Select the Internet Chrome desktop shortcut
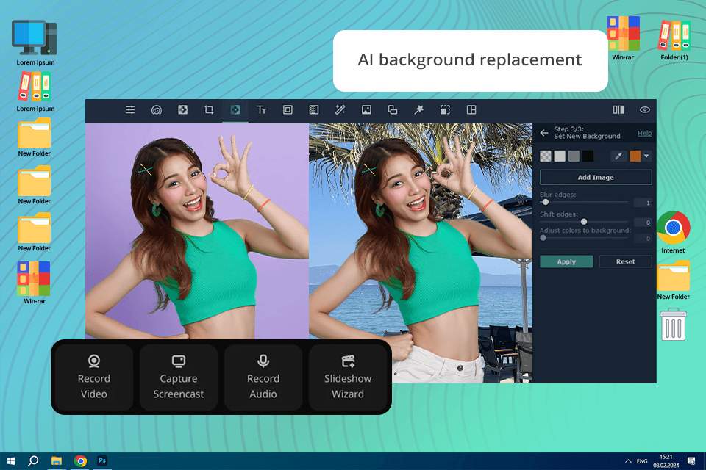 tap(673, 232)
